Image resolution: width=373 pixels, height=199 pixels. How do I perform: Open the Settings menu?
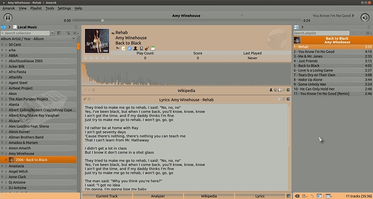[64, 8]
